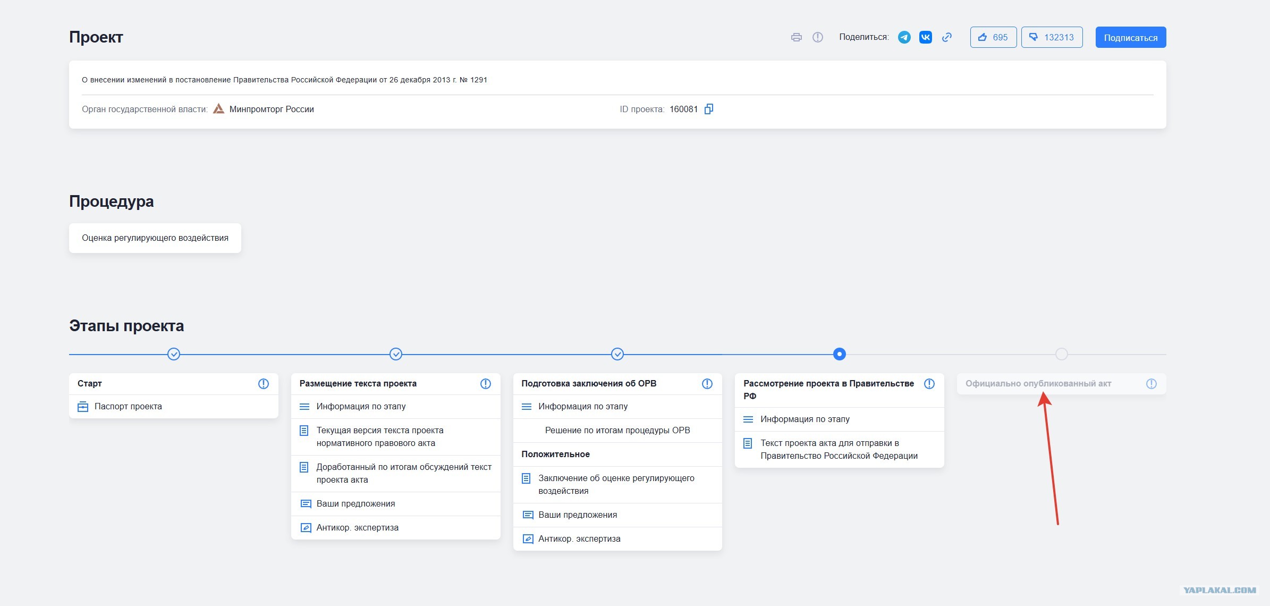Screen dimensions: 1270x606
Task: Click the Положительное decision text
Action: pos(555,454)
